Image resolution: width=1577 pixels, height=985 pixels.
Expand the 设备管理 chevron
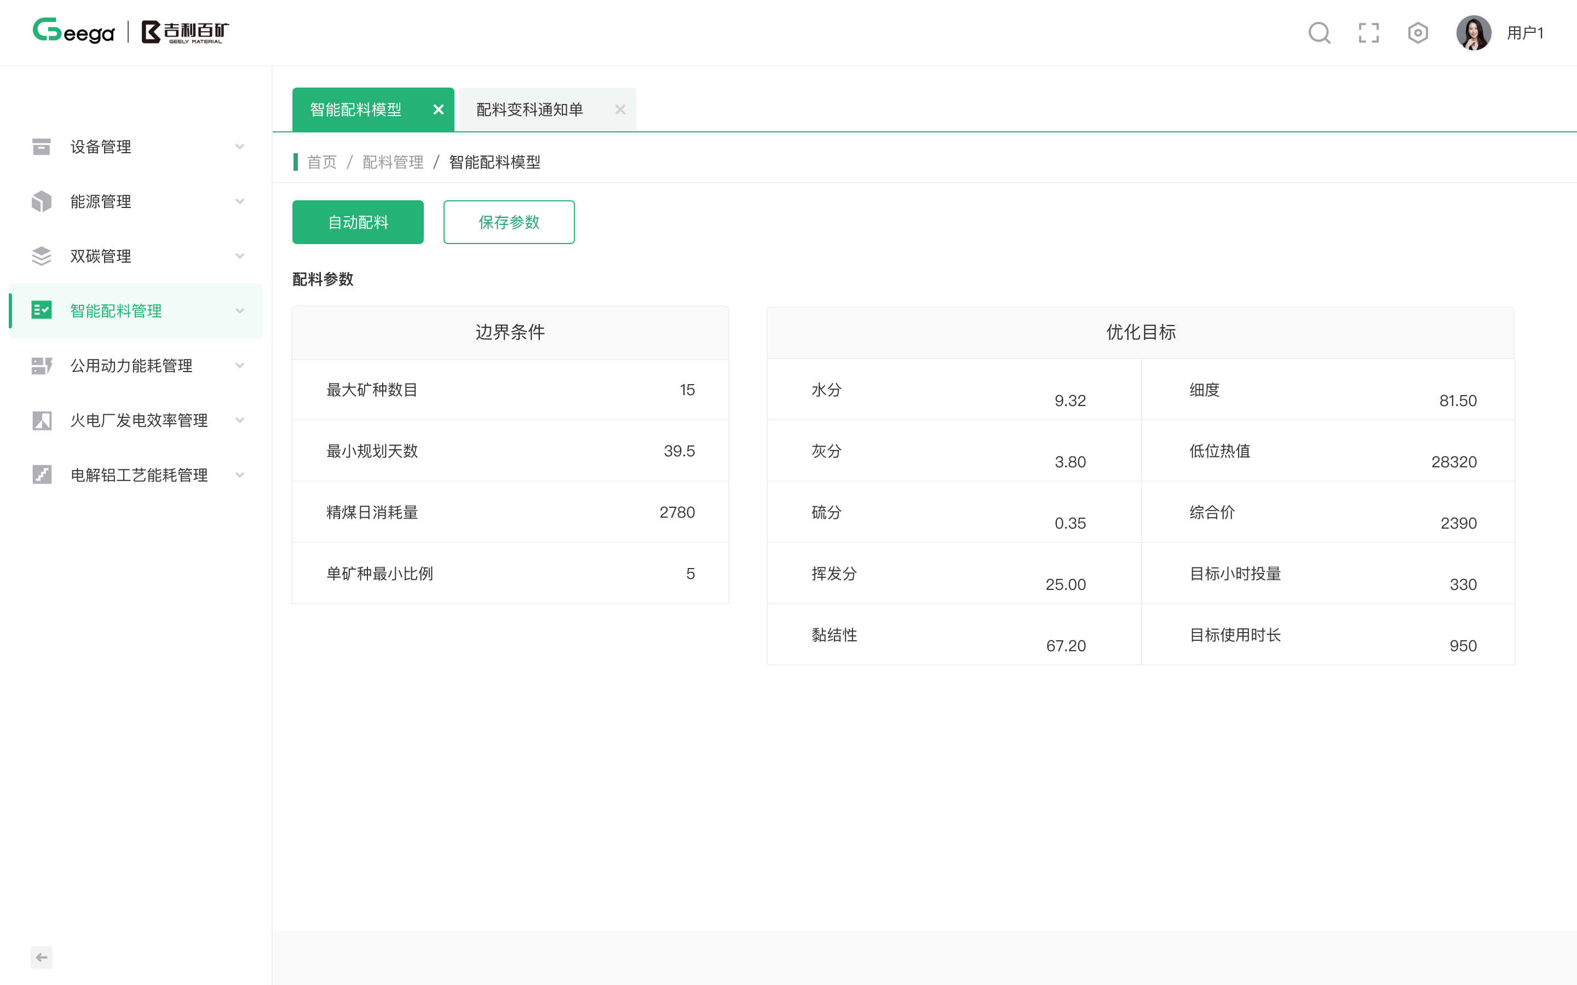click(x=240, y=147)
